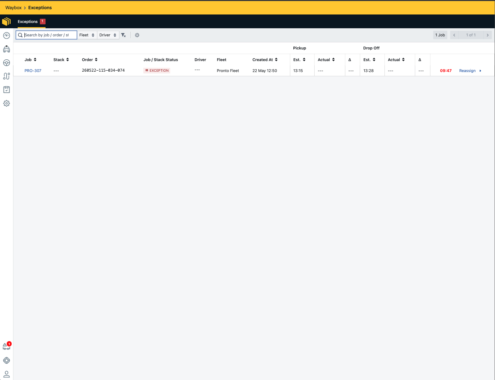The image size is (495, 380).
Task: Click the 13:28 drop off estimate
Action: 369,71
